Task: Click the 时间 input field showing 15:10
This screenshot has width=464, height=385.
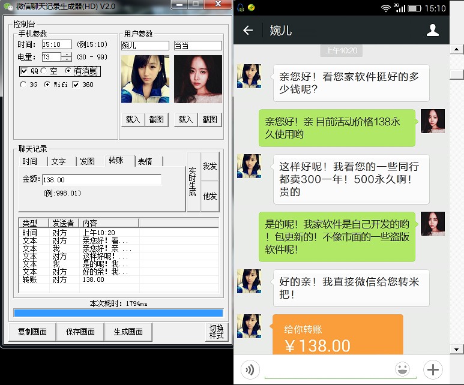Action: (57, 44)
